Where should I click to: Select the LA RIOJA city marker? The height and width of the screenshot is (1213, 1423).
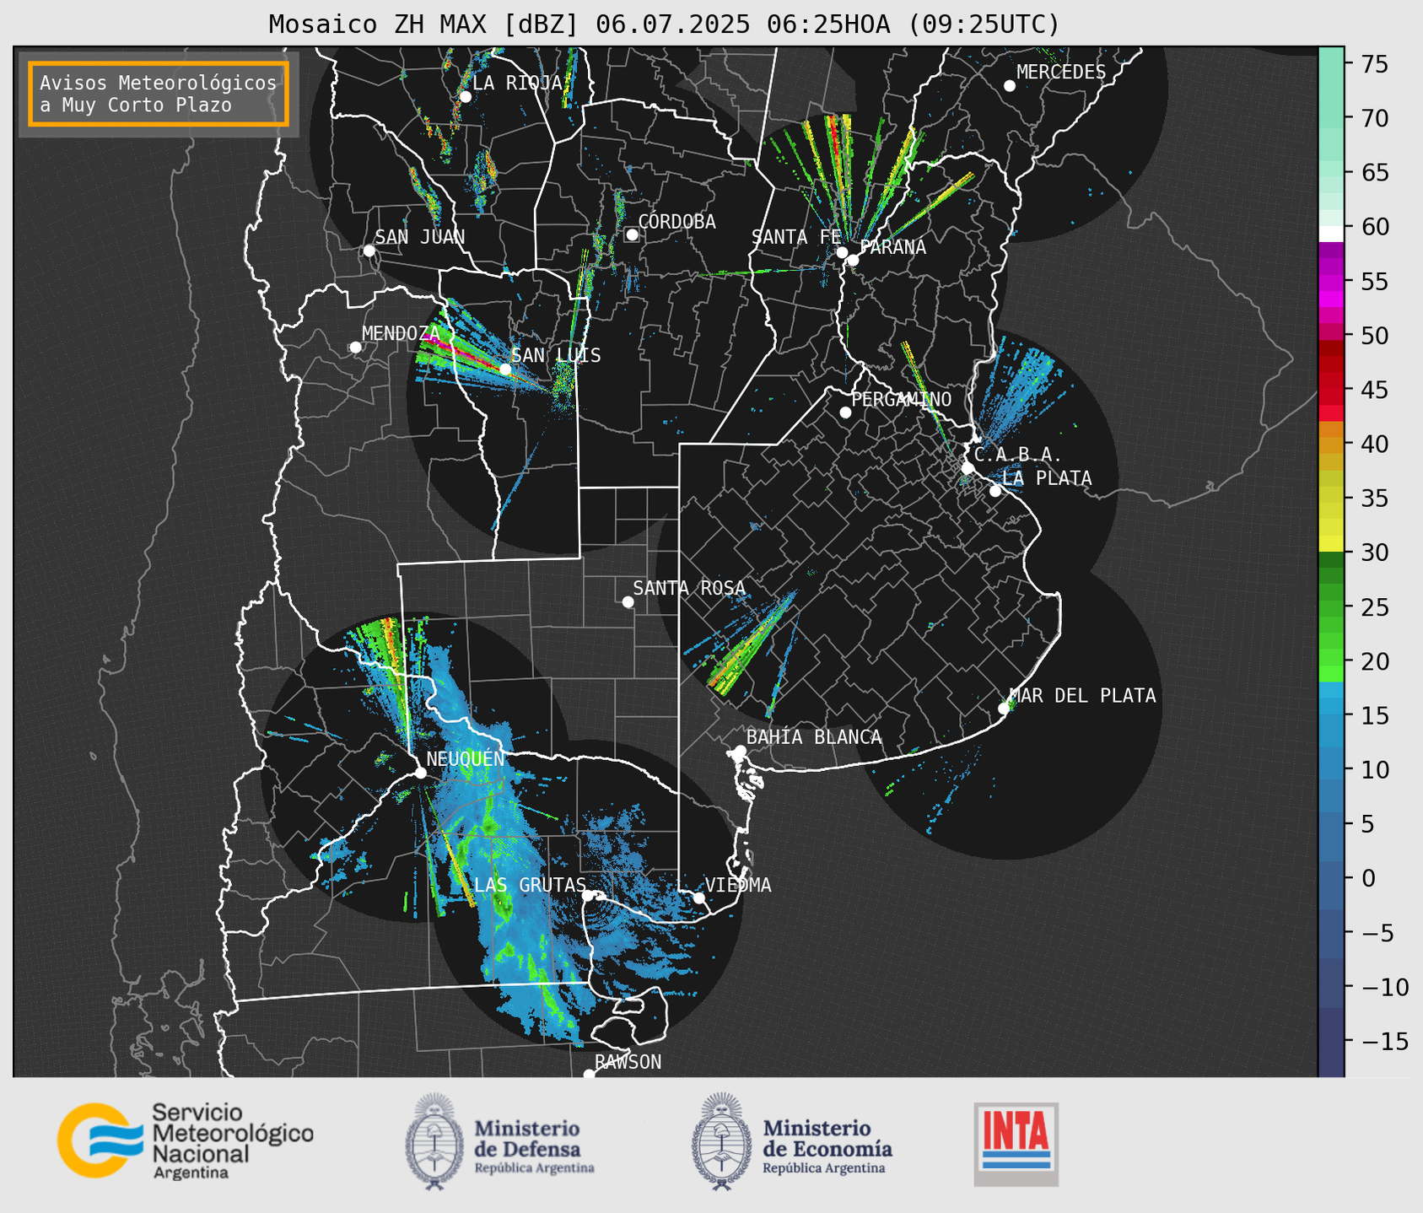point(465,97)
